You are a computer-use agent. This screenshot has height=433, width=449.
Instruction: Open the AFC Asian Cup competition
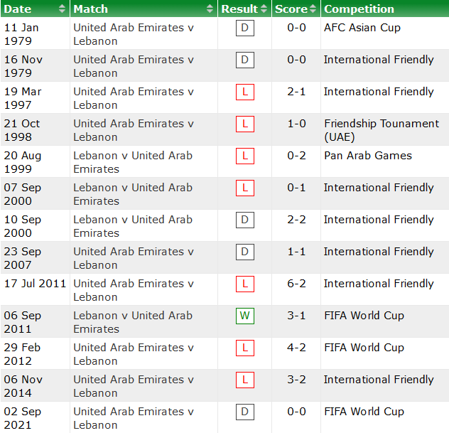tap(362, 28)
